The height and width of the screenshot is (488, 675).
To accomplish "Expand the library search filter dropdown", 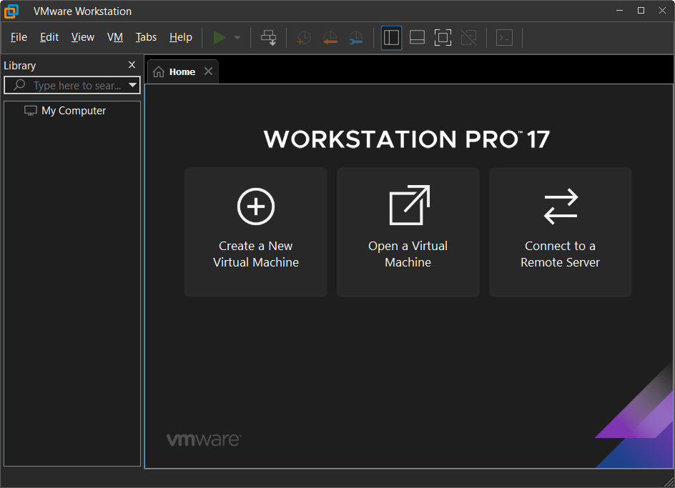I will 132,85.
